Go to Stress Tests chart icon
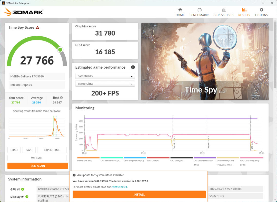Viewport: 277px width, 202px height. coord(224,10)
